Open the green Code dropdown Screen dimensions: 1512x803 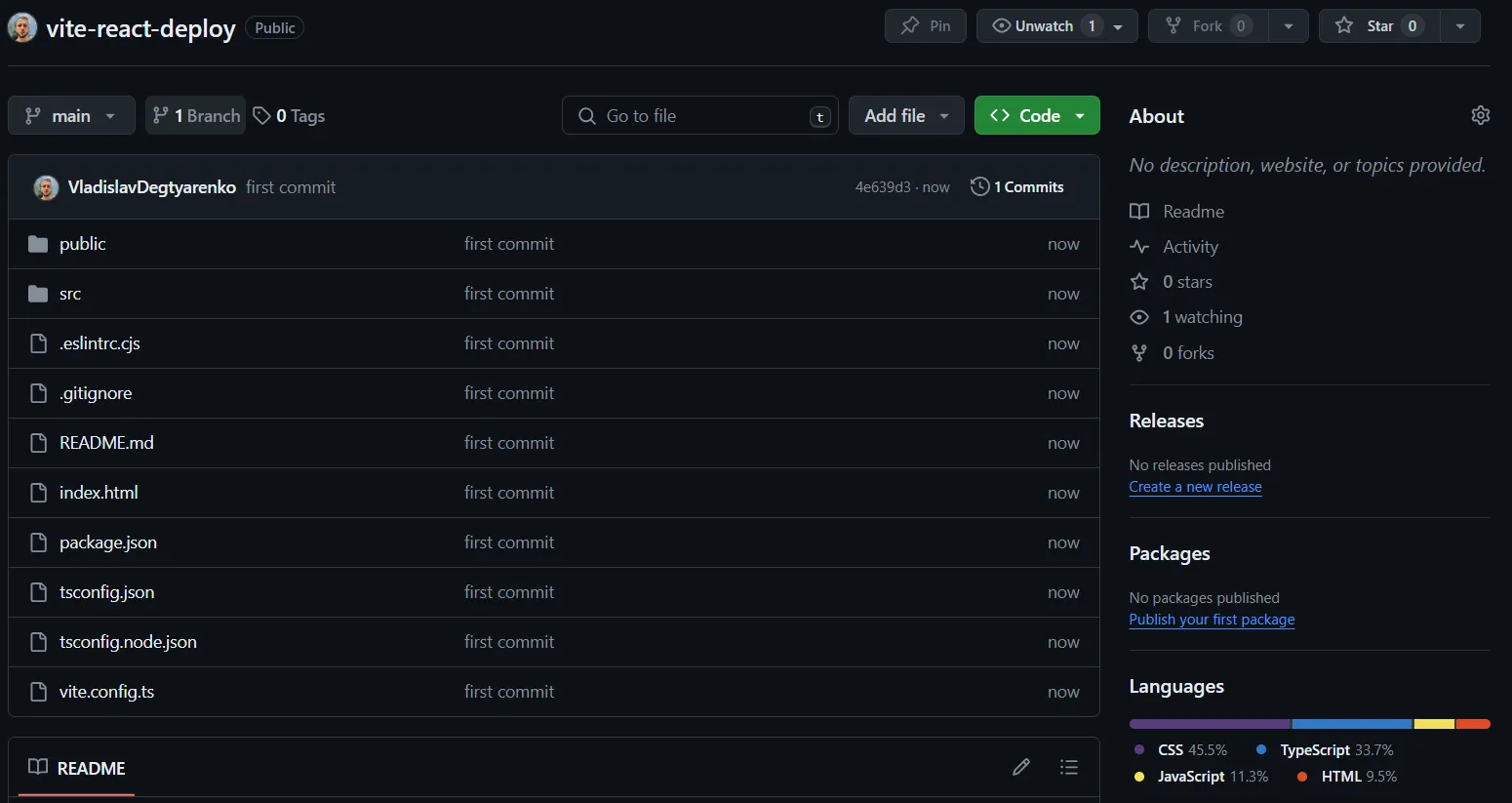[x=1037, y=115]
